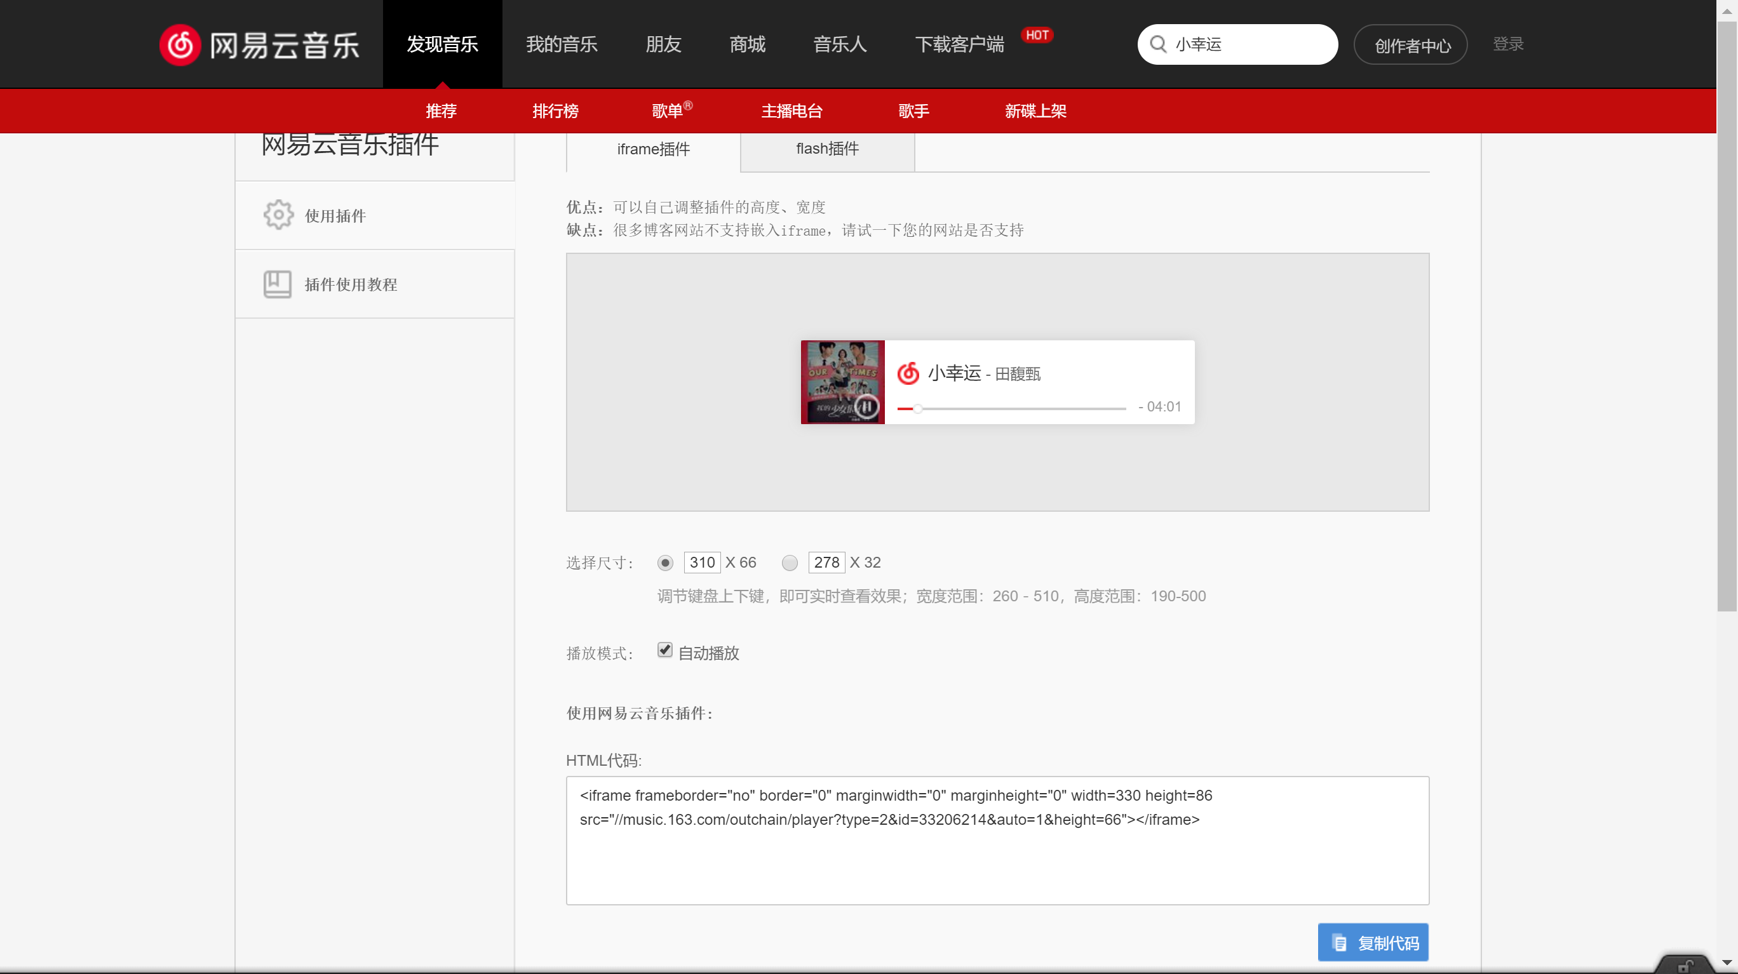1738x974 pixels.
Task: Click the search magnifier icon
Action: (x=1158, y=44)
